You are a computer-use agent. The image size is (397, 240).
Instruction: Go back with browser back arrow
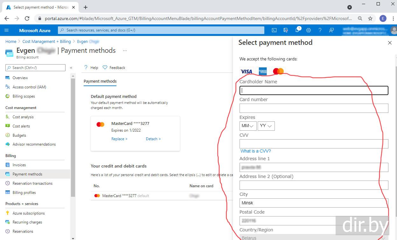[x=6, y=18]
